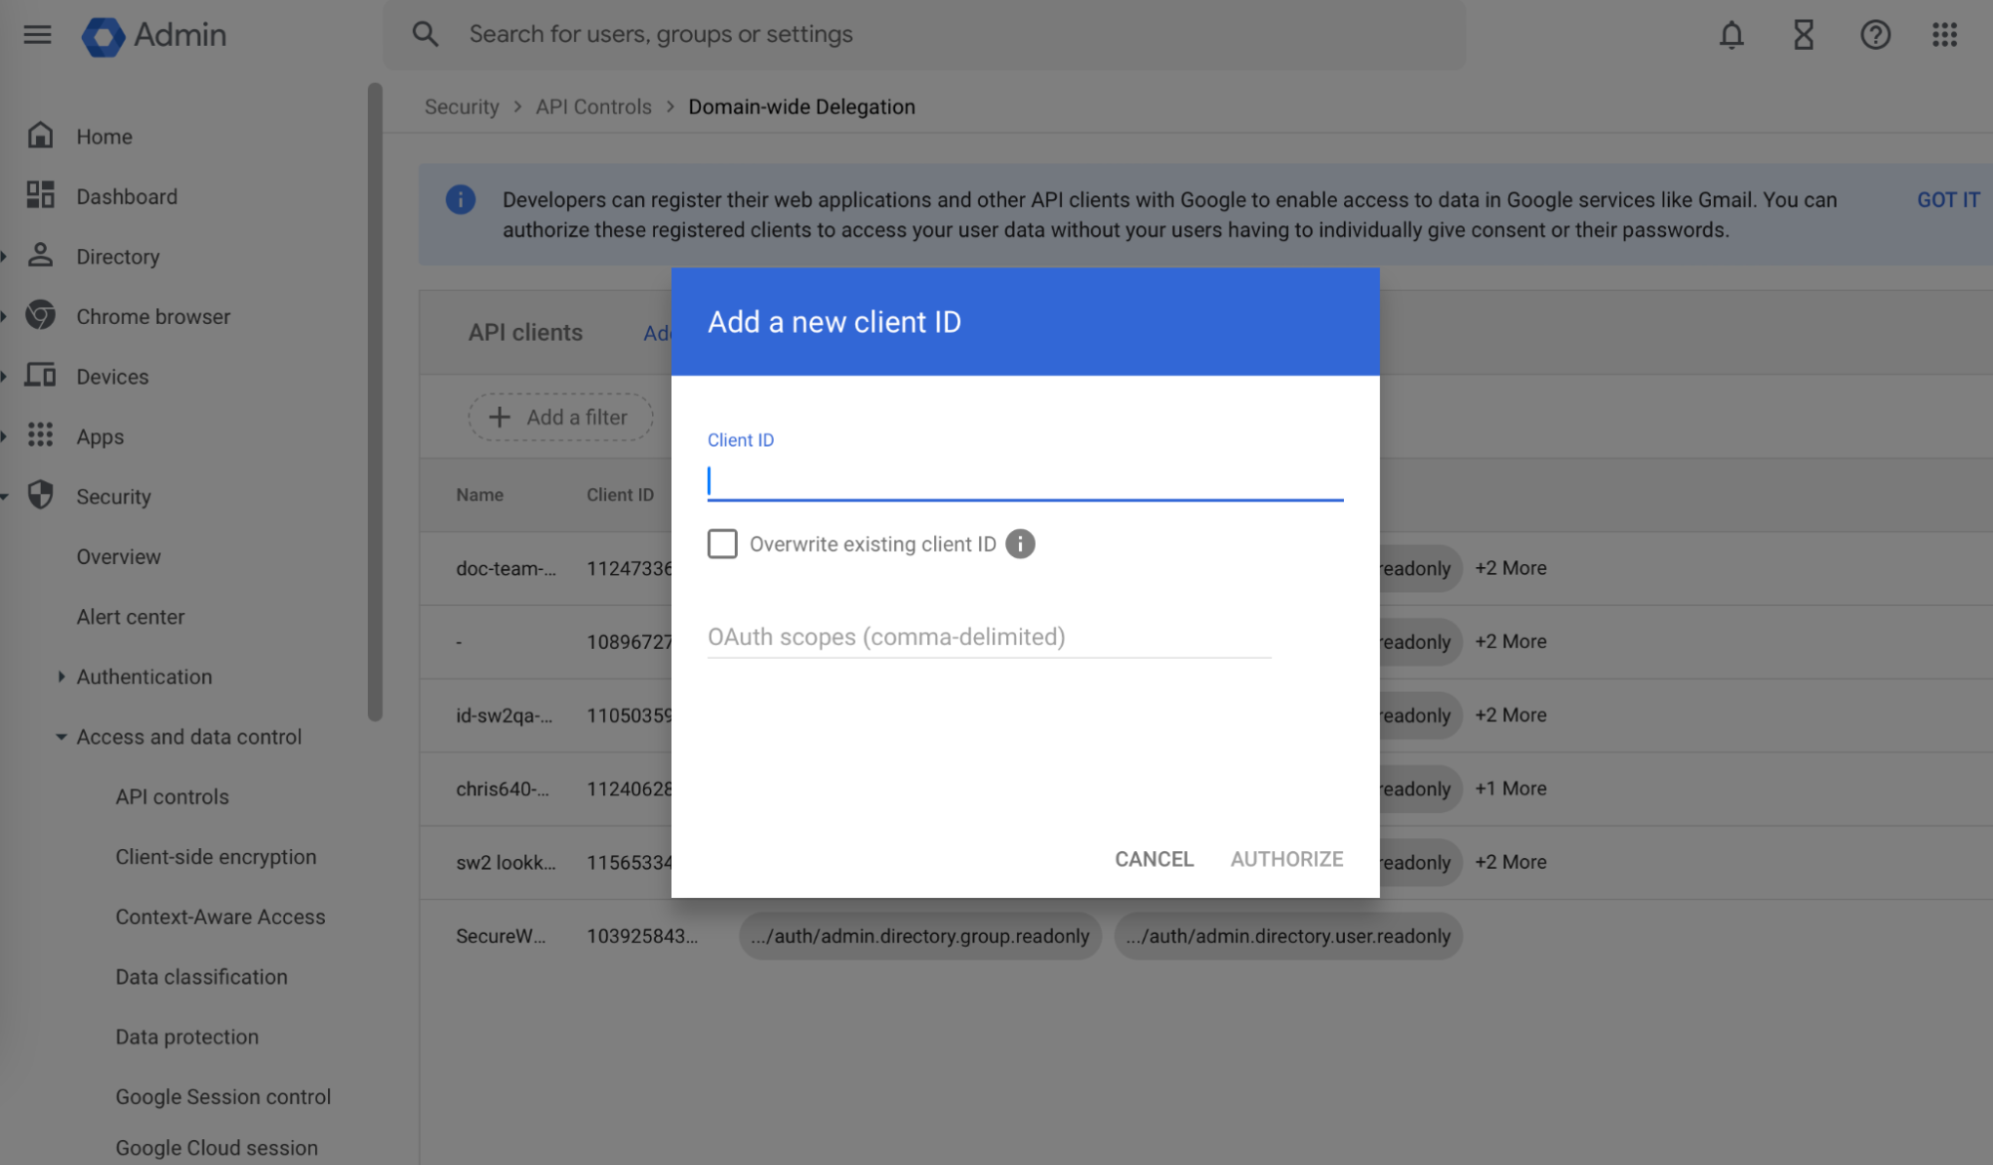Click the search magnifier icon
The image size is (1993, 1166).
click(425, 34)
